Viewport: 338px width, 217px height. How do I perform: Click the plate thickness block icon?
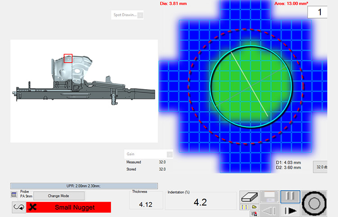pos(249,196)
